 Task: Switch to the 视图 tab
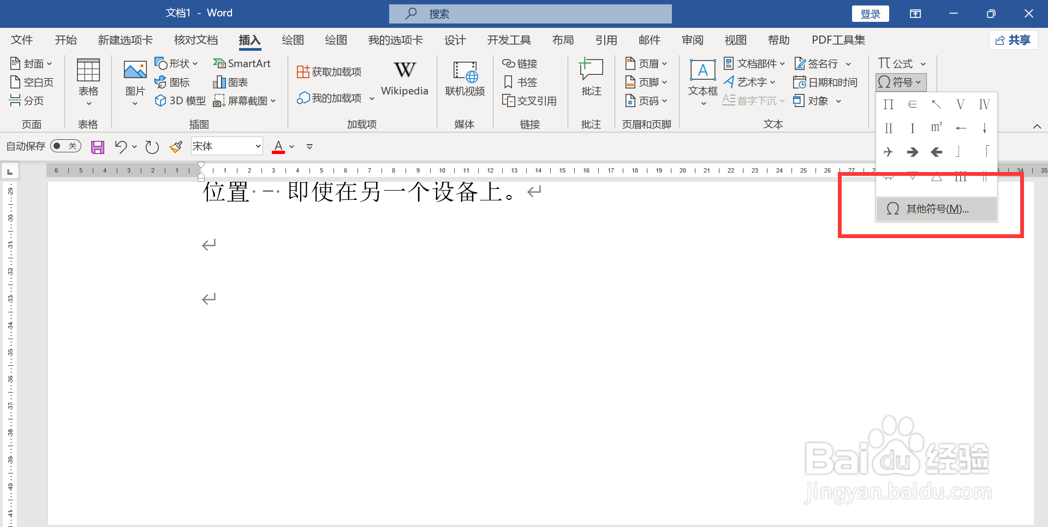735,40
